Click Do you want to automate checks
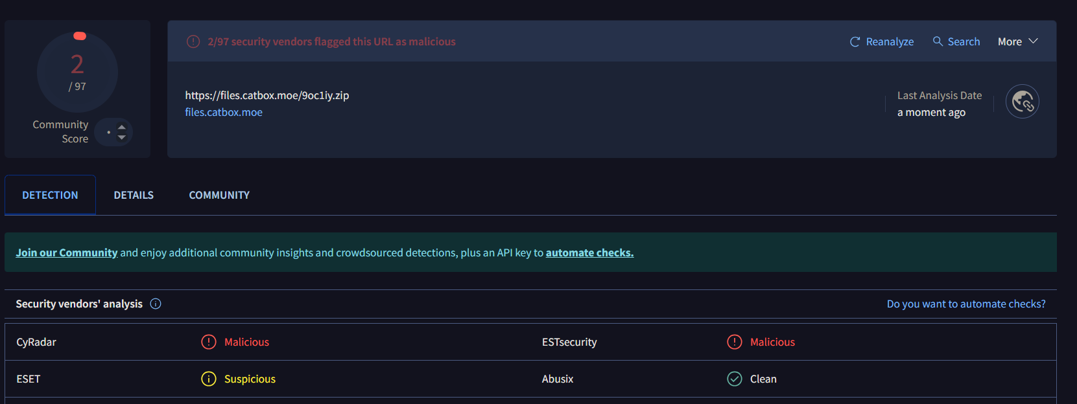Screen dimensions: 1077x404 click(966, 304)
